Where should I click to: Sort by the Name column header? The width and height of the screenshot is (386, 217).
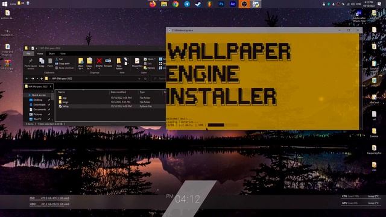pos(62,92)
